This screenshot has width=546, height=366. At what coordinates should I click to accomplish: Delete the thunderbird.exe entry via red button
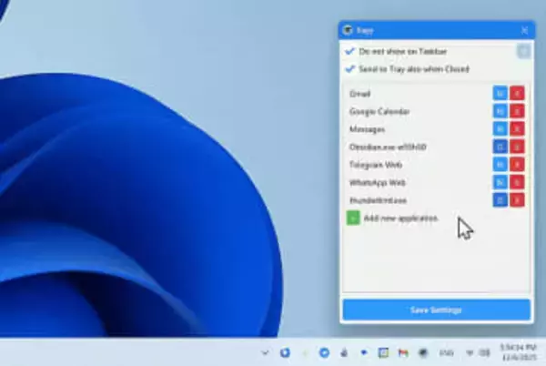coord(517,200)
